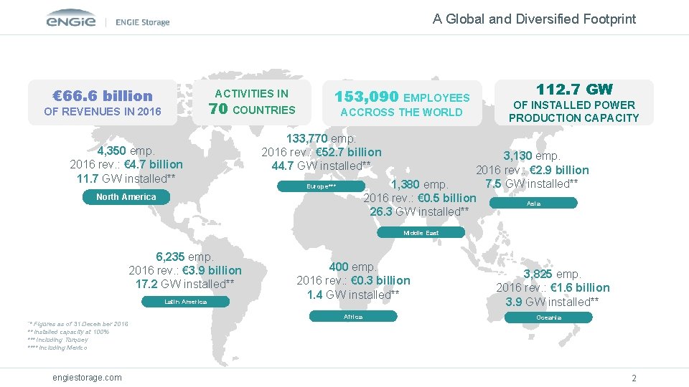Select the text 44.7 GW installed
The width and height of the screenshot is (689, 387).
pos(321,166)
